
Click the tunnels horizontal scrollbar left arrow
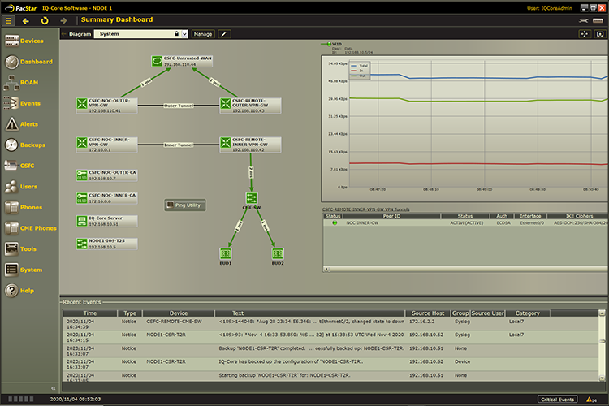[x=326, y=269]
